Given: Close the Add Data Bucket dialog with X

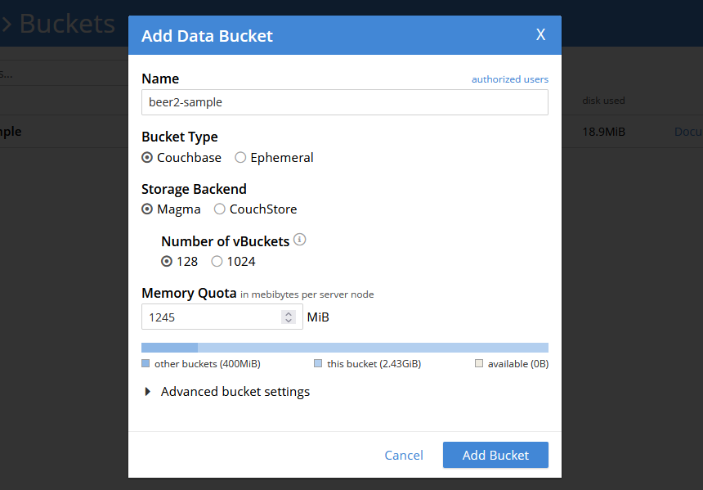Looking at the screenshot, I should coord(540,34).
